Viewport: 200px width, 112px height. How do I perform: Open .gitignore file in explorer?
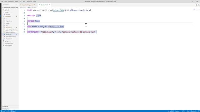pyautogui.click(x=7, y=41)
